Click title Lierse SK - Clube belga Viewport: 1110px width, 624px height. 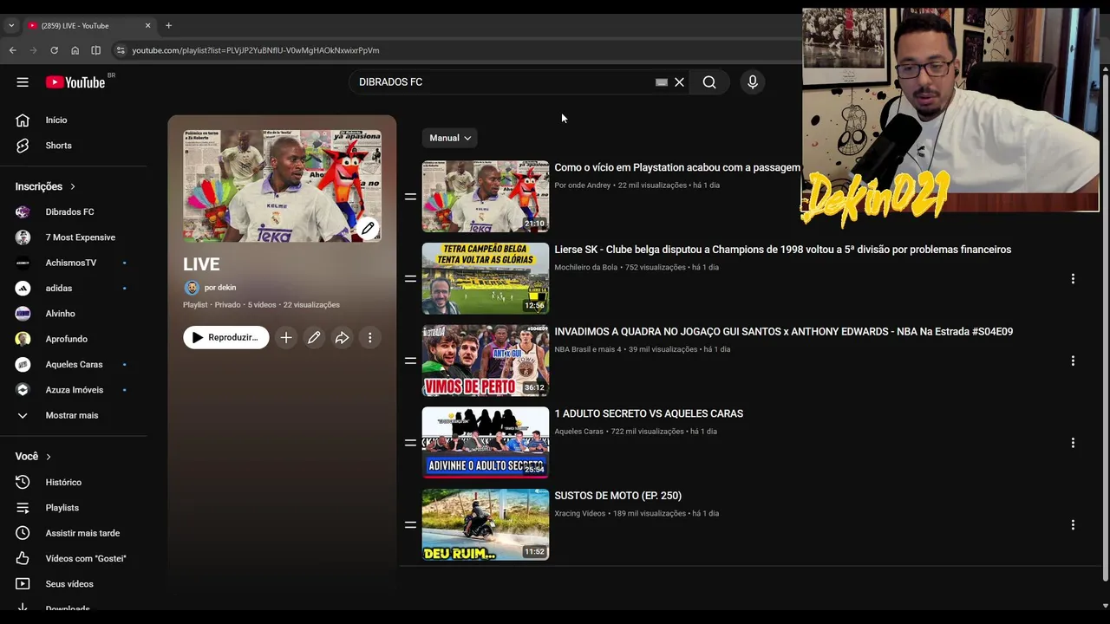[x=783, y=250]
